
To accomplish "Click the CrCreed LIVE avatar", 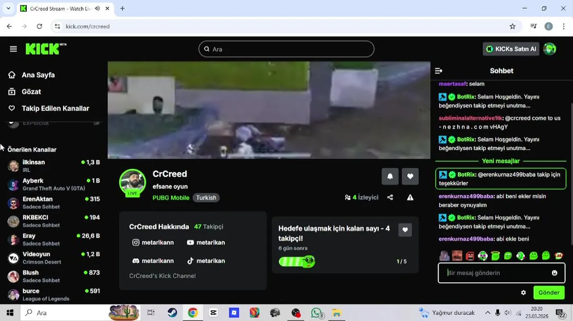I will pyautogui.click(x=133, y=183).
